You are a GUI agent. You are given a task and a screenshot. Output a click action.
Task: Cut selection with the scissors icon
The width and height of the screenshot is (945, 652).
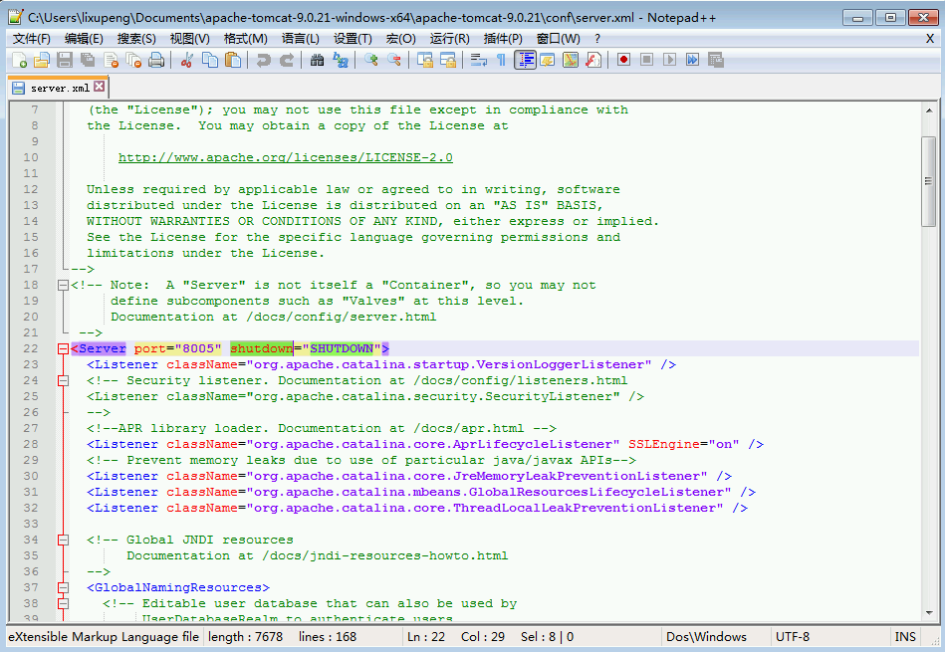click(x=187, y=60)
